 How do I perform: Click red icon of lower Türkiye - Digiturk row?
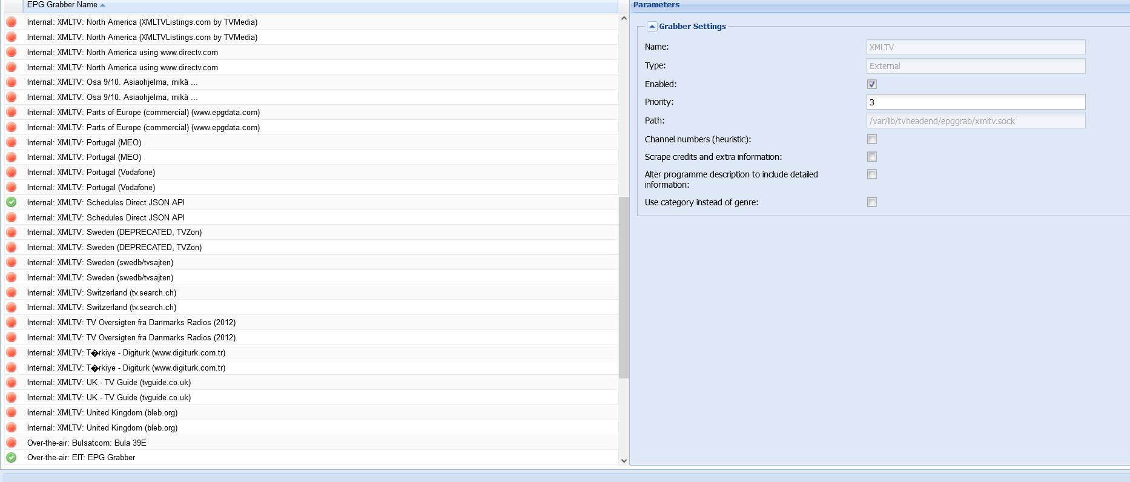(x=12, y=368)
